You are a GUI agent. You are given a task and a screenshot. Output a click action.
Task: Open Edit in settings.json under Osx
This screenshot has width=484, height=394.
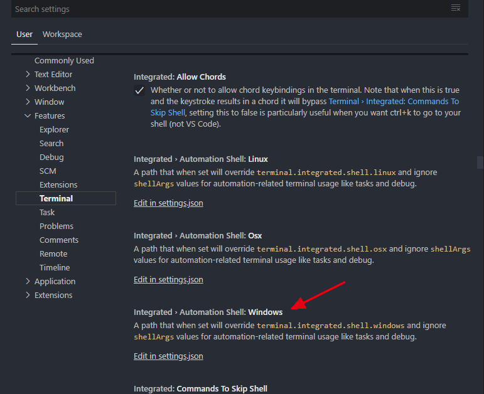[x=168, y=280]
